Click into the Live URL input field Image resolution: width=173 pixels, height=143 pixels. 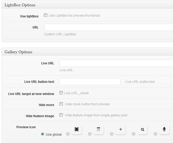coord(116,63)
